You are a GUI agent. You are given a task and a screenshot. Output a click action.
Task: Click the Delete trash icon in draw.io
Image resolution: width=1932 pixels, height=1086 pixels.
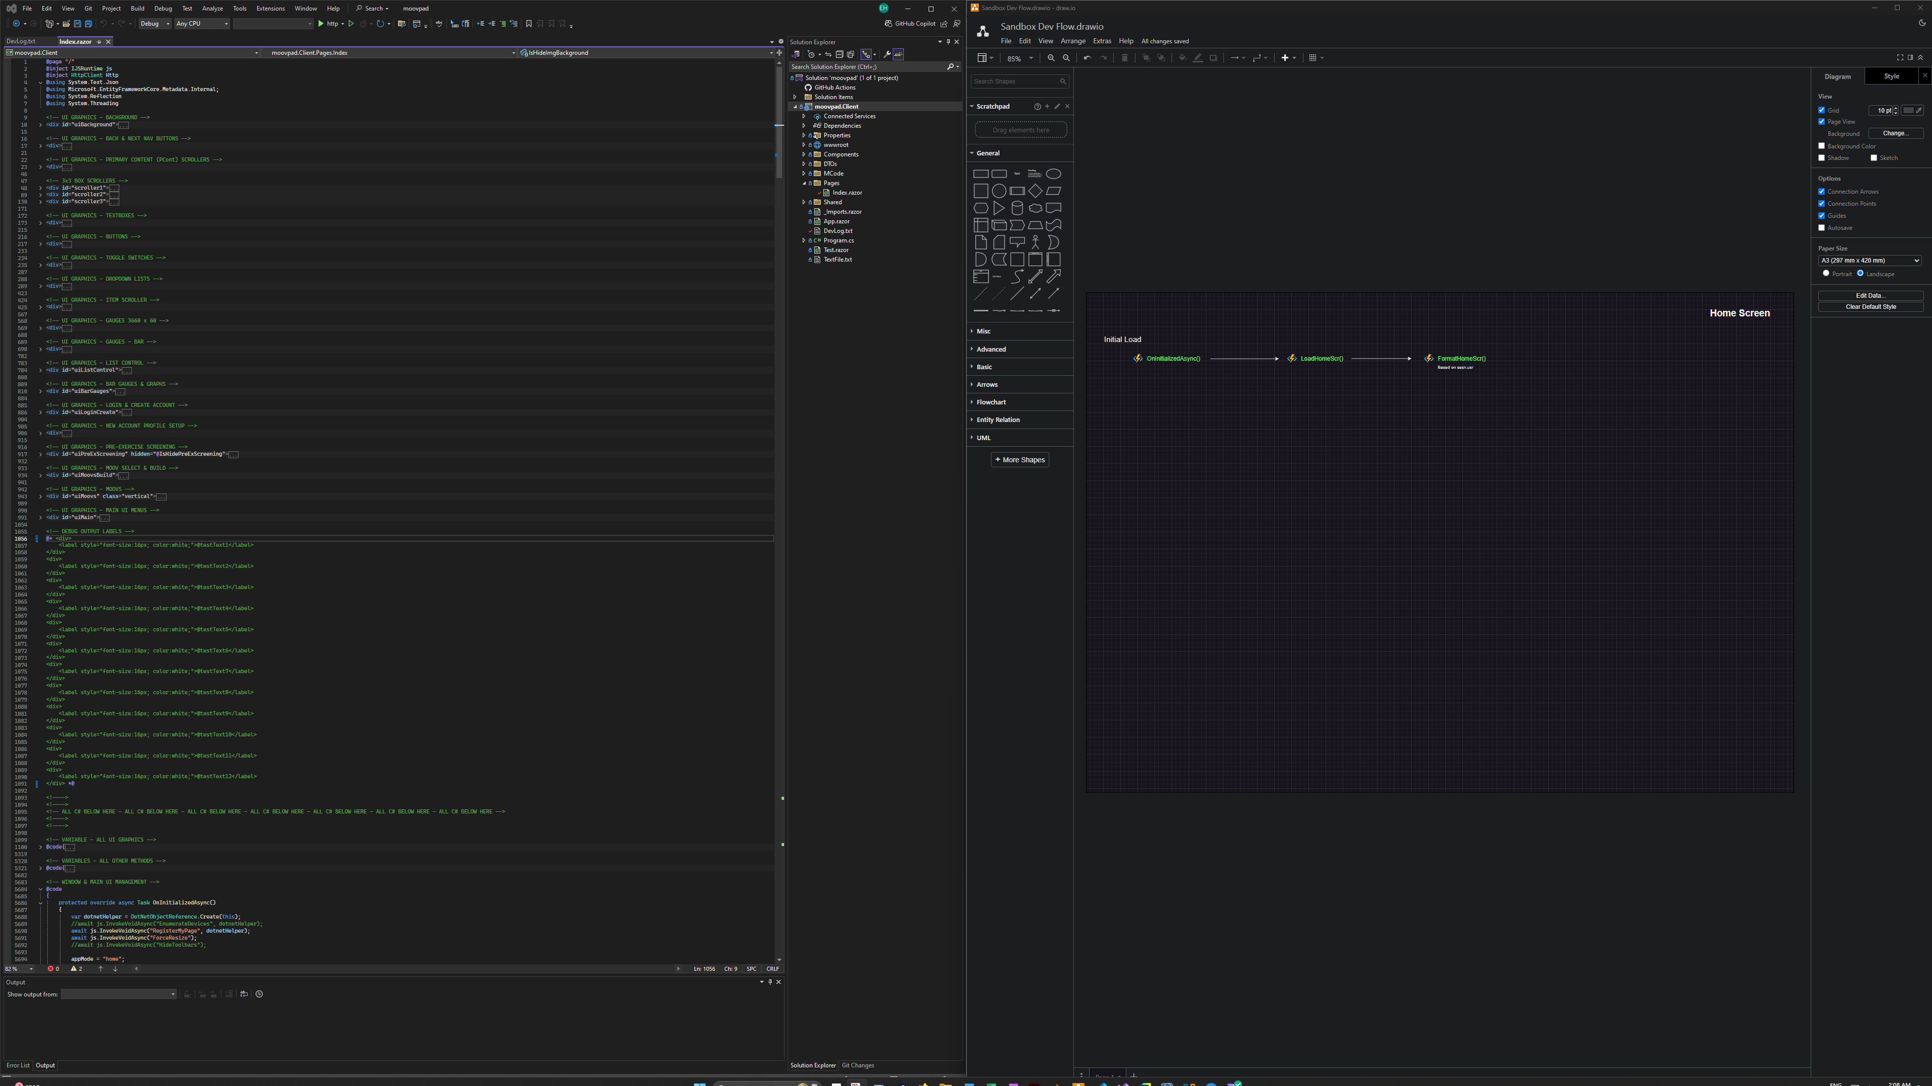coord(1124,58)
